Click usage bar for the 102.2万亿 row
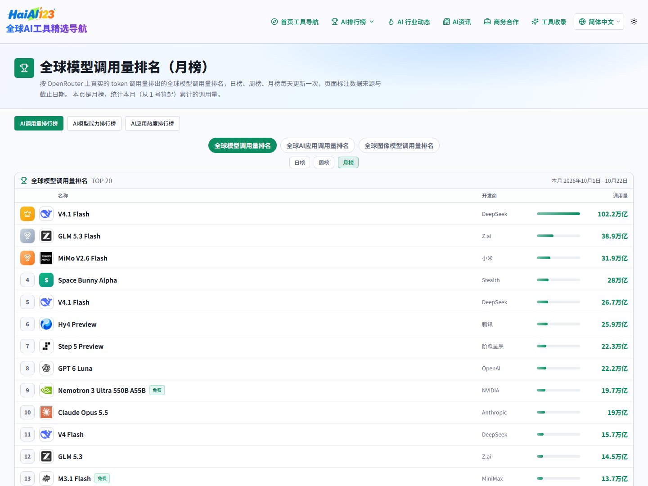Viewport: 648px width, 486px height. click(x=558, y=214)
